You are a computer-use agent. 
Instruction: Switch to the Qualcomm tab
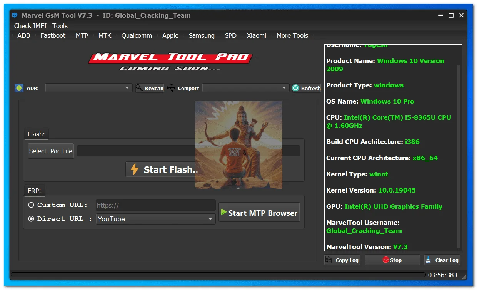137,35
